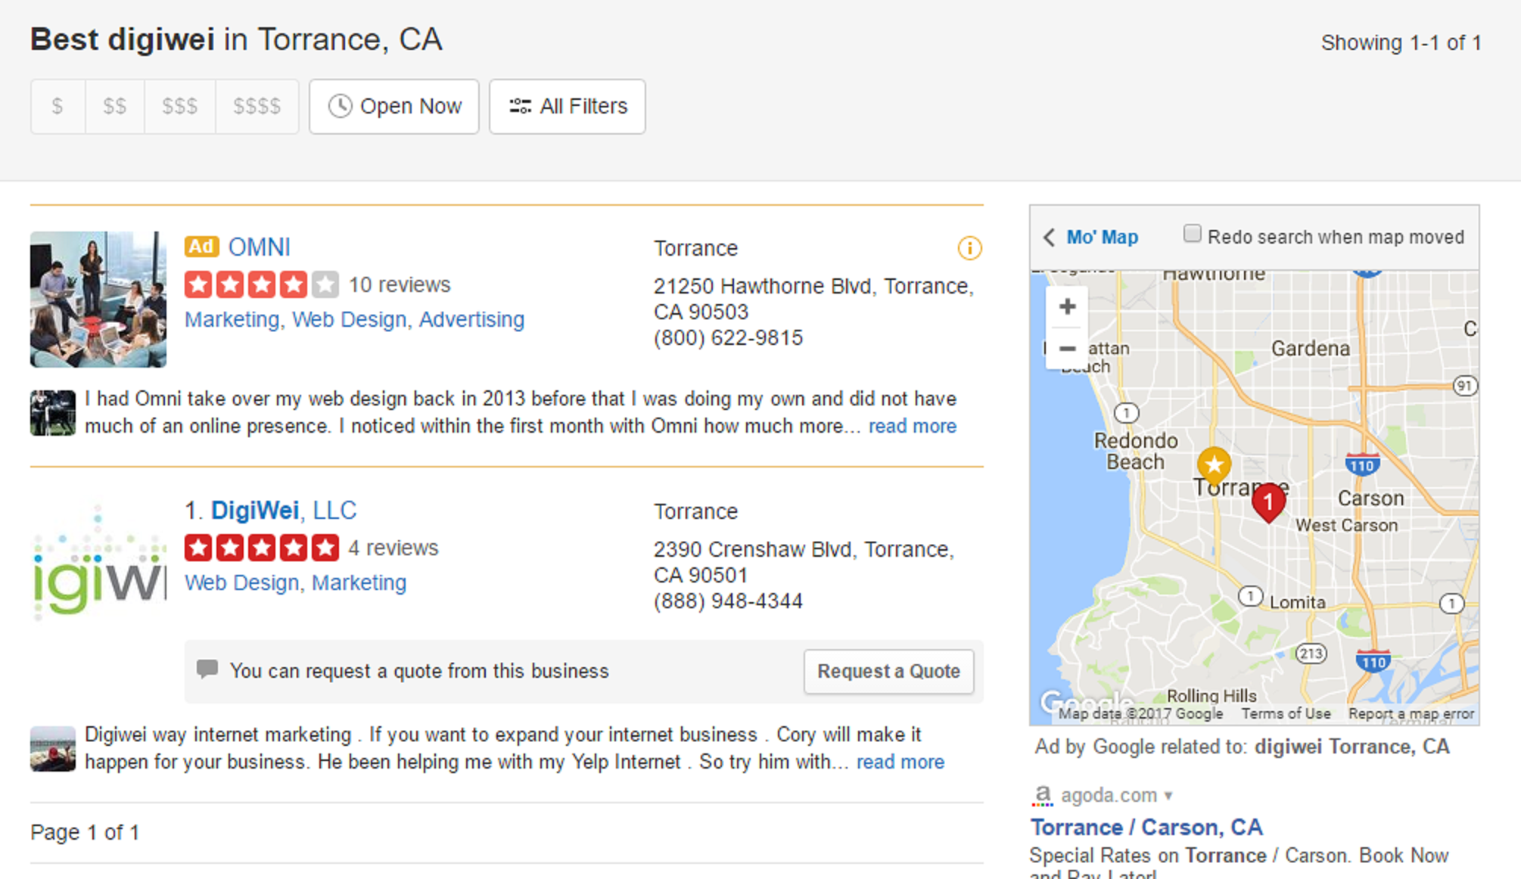Read more of the OMNI review

point(912,427)
